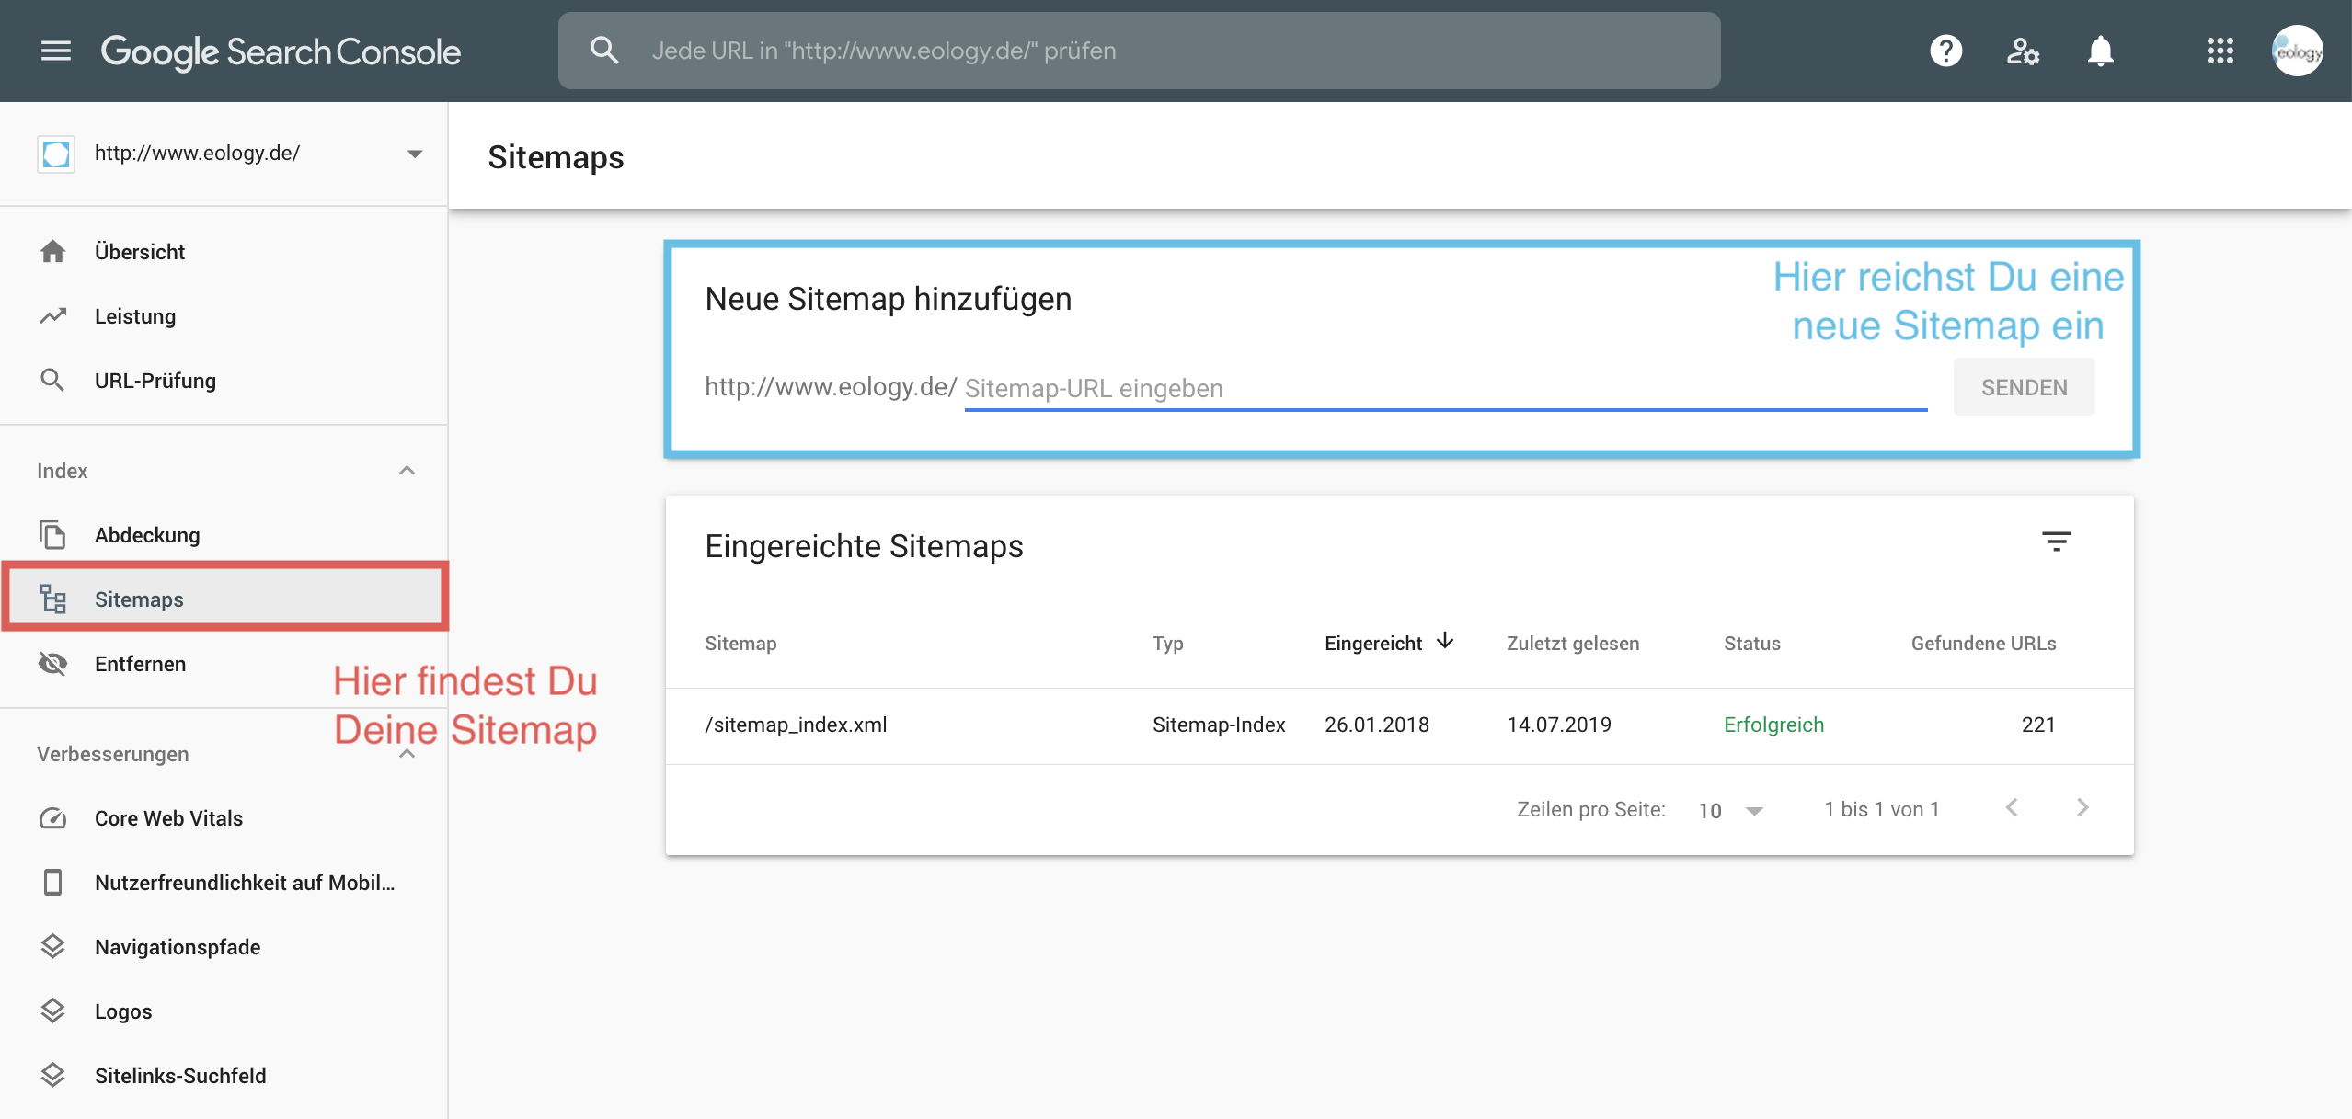Image resolution: width=2352 pixels, height=1119 pixels.
Task: Open the filter icon for Eingereichte Sitemaps
Action: pos(2057,542)
